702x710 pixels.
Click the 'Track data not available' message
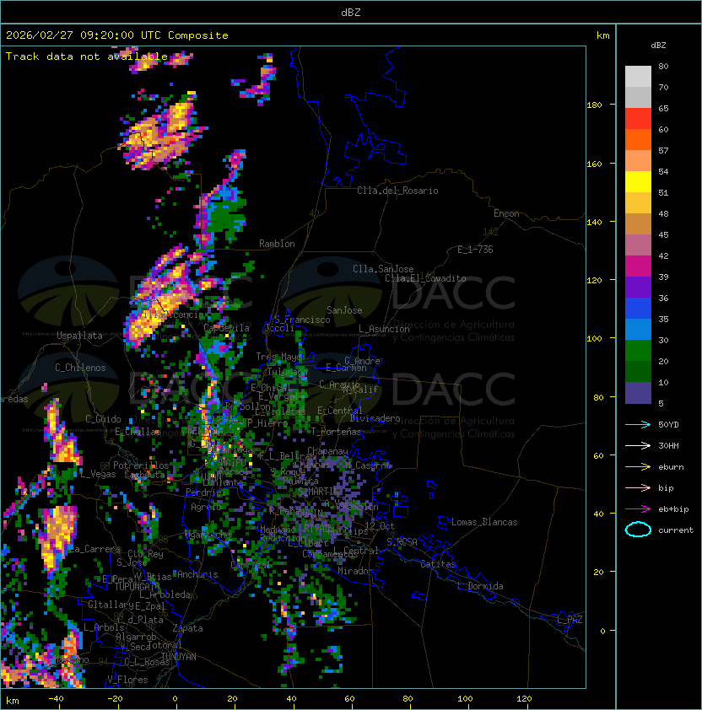[x=87, y=56]
